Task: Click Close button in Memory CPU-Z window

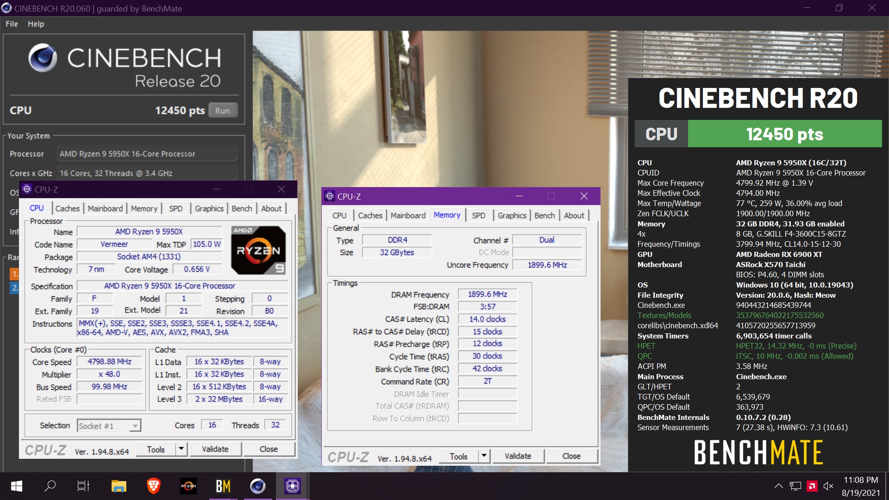Action: point(571,456)
